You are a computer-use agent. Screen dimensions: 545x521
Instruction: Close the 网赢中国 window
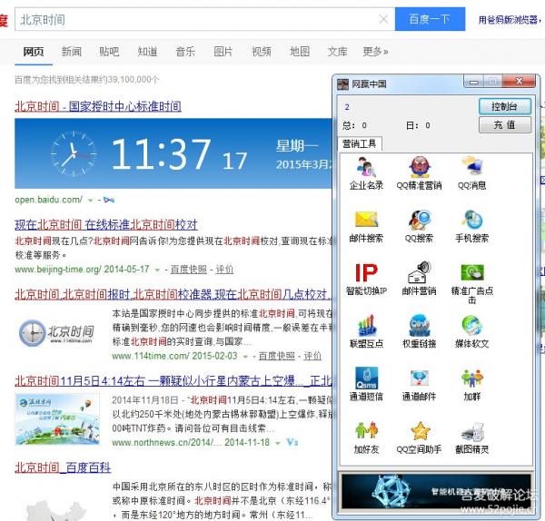(519, 82)
